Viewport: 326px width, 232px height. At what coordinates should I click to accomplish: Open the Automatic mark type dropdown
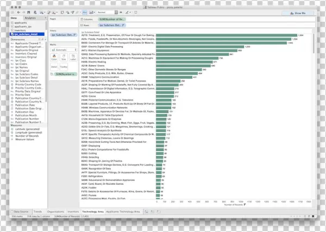point(64,49)
